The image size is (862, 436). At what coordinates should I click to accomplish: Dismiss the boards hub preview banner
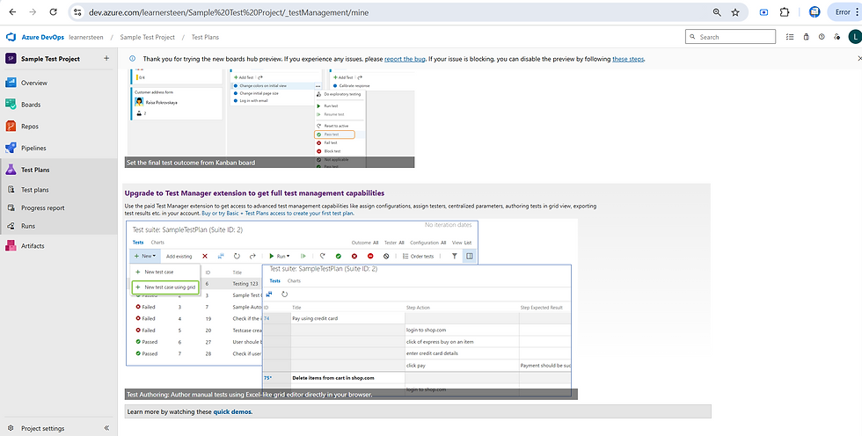tap(859, 58)
